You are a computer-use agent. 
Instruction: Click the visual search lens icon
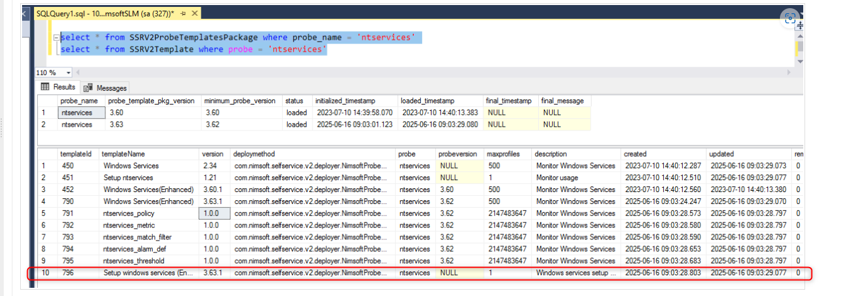coord(790,19)
